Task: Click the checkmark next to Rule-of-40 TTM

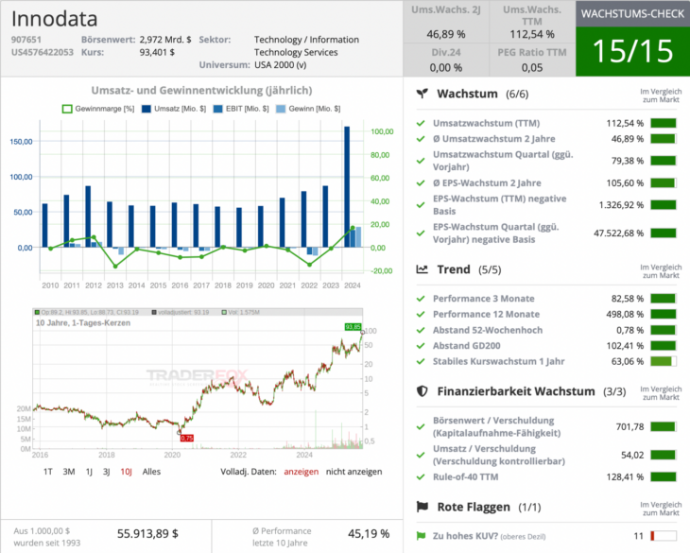Action: 422,477
